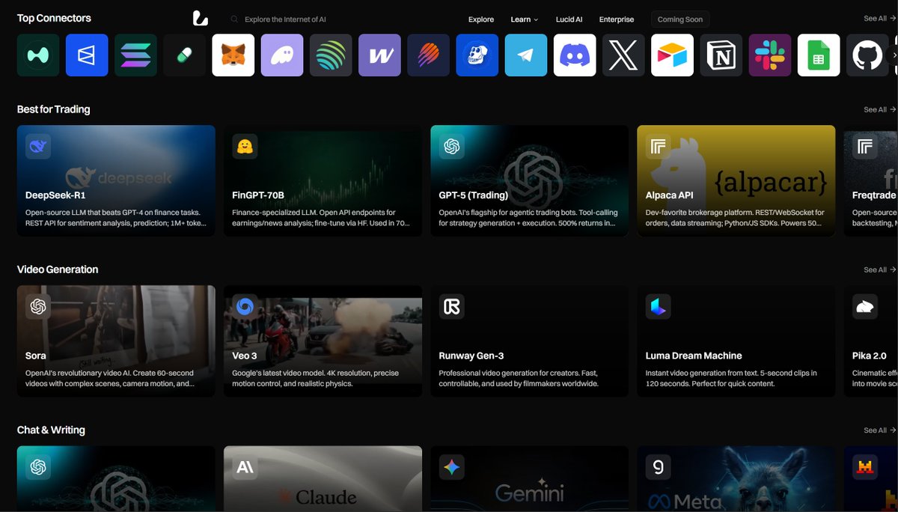Open the DeepSeek-R1 card

[x=116, y=180]
